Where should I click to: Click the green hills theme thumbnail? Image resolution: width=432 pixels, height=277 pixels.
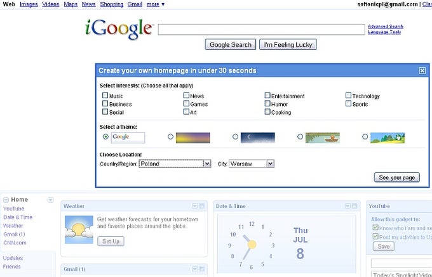pyautogui.click(x=388, y=138)
